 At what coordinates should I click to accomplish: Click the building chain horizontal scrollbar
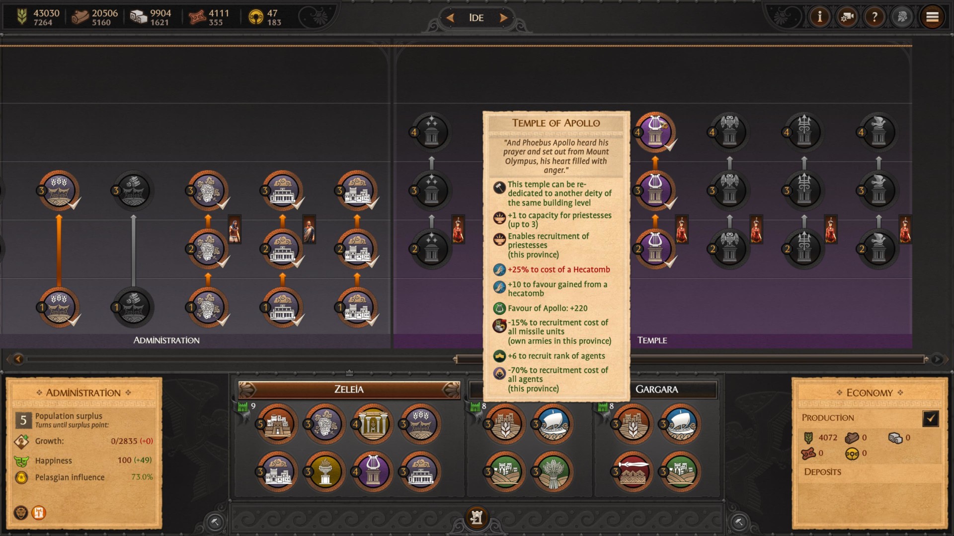tap(691, 359)
